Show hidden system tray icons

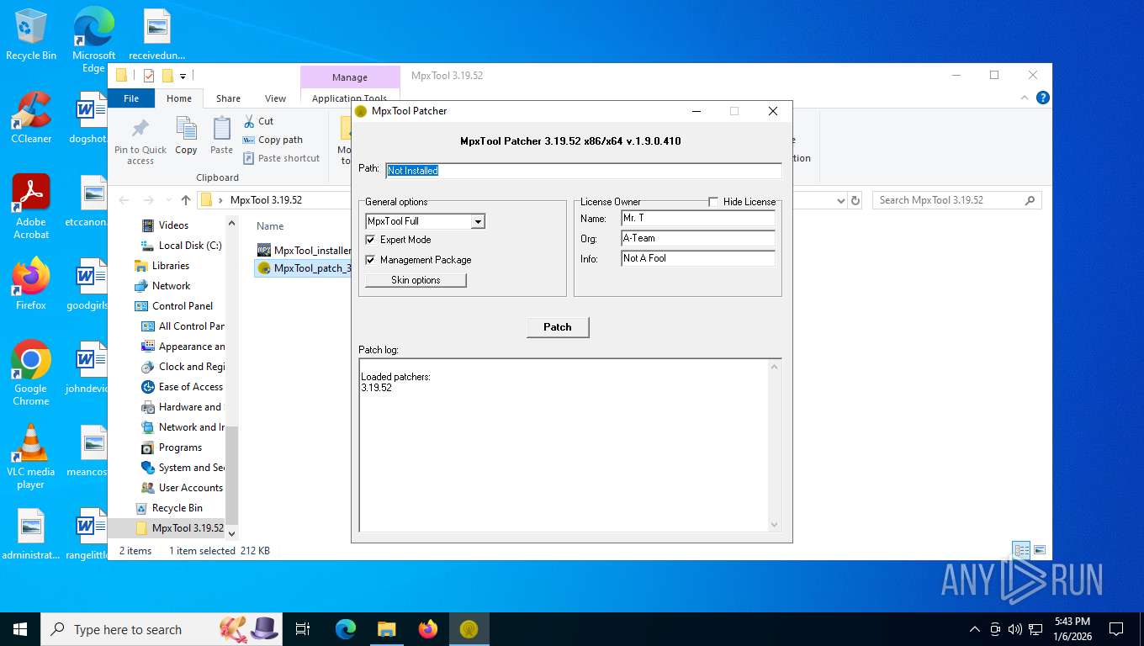click(975, 629)
